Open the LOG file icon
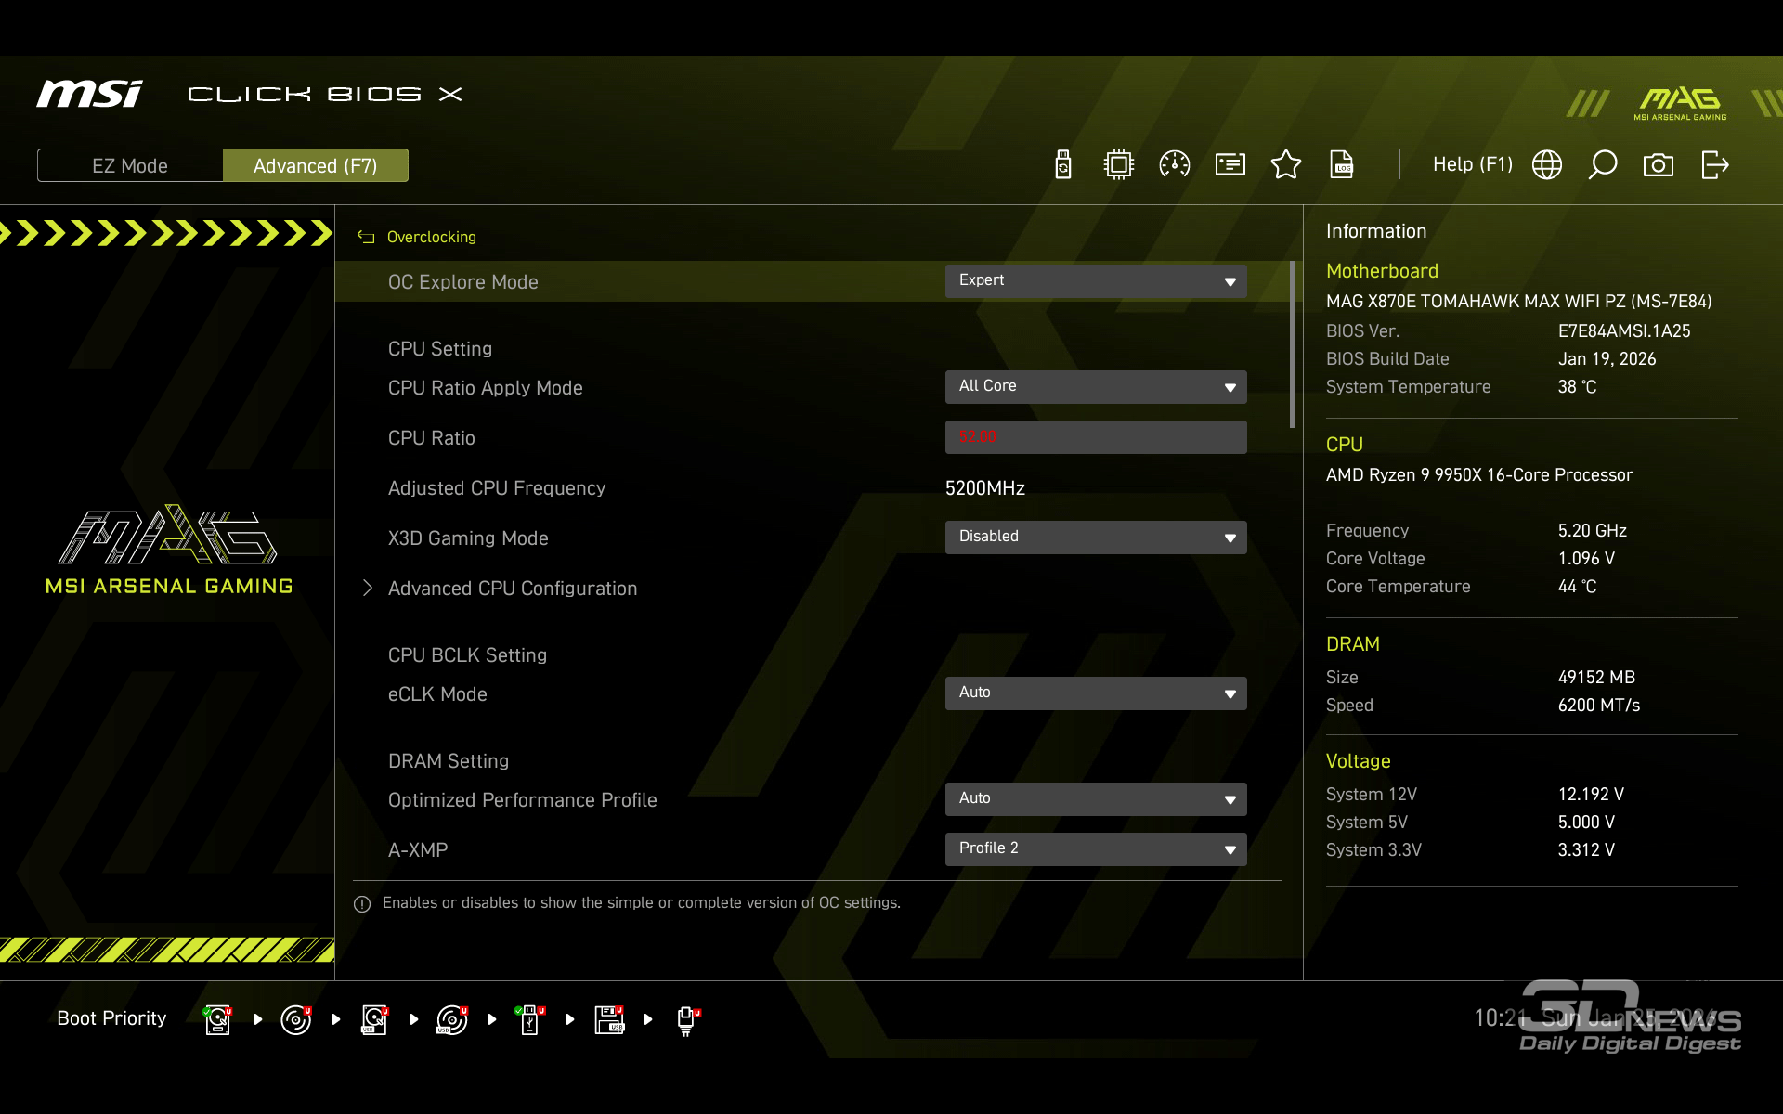Screen dimensions: 1783x1114 click(x=1342, y=165)
